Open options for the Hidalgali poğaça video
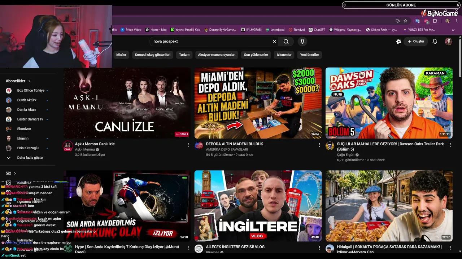This screenshot has width=462, height=259. click(450, 248)
